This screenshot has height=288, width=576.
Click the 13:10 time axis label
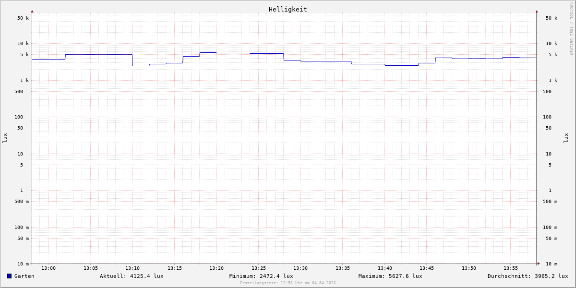pyautogui.click(x=132, y=268)
